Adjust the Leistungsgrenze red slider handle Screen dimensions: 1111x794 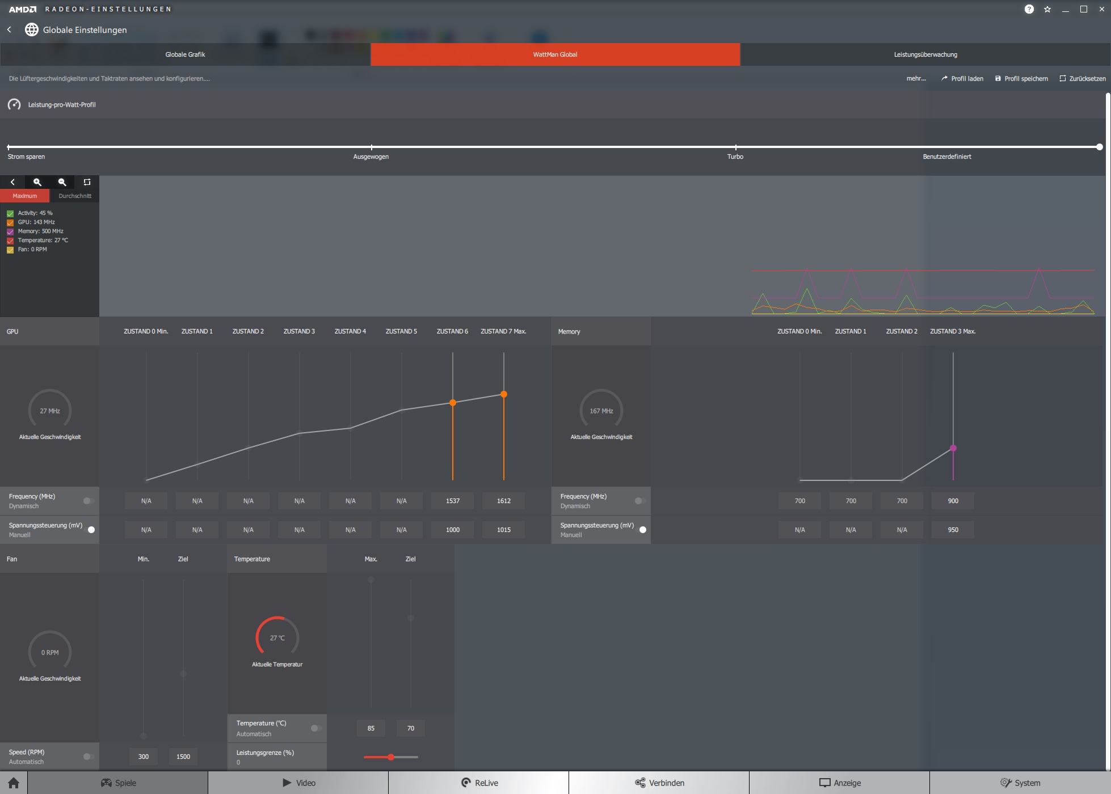pyautogui.click(x=391, y=757)
